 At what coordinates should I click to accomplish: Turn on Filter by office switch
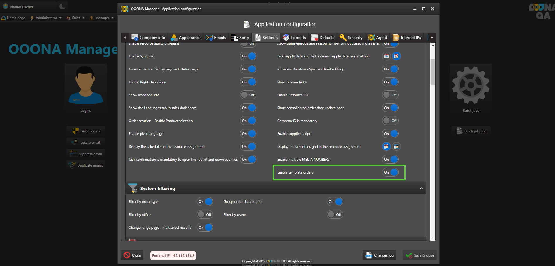pyautogui.click(x=205, y=215)
